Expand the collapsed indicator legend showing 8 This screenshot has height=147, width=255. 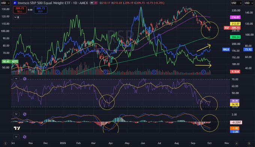pos(16,17)
